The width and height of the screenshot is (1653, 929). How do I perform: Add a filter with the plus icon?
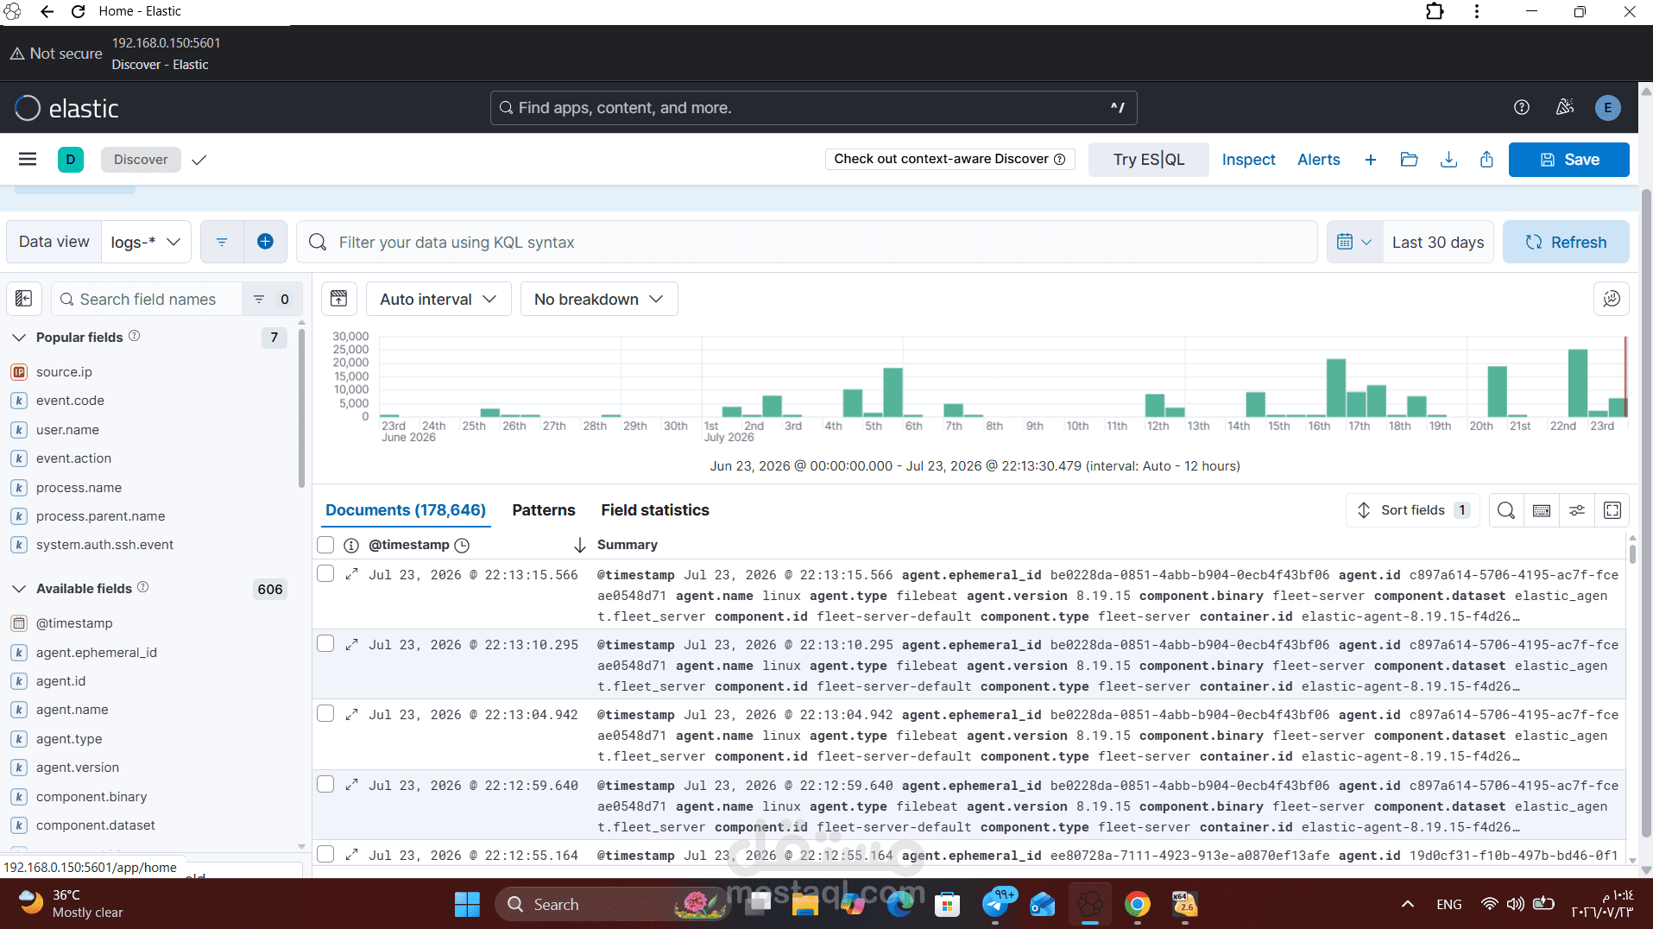point(265,242)
